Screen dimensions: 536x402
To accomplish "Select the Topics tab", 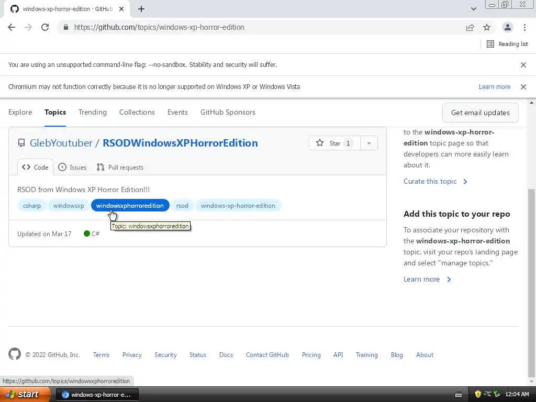I will [x=55, y=112].
